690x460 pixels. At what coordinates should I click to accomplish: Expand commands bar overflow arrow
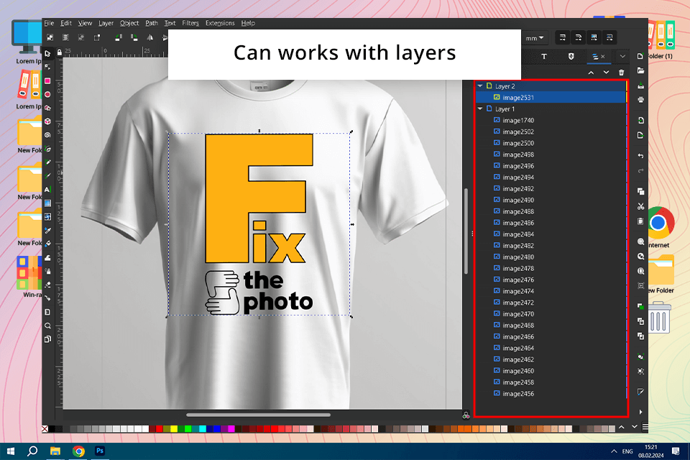point(640,412)
